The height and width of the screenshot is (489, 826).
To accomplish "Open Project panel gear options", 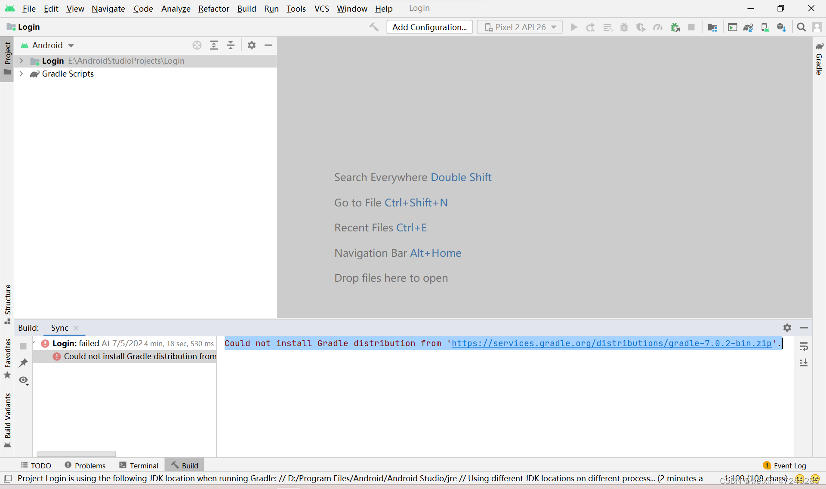I will pos(252,45).
